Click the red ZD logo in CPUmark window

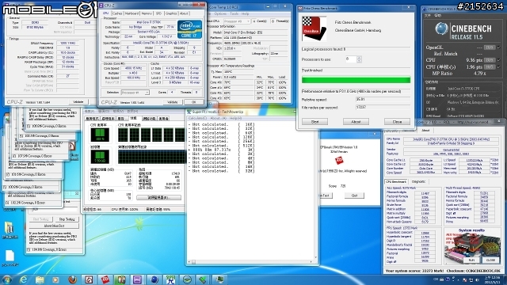pyautogui.click(x=339, y=160)
